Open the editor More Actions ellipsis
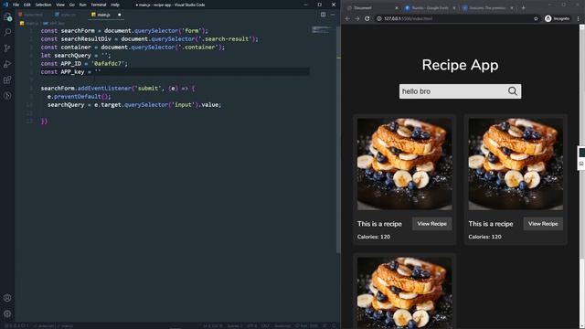The height and width of the screenshot is (329, 585). pos(333,15)
